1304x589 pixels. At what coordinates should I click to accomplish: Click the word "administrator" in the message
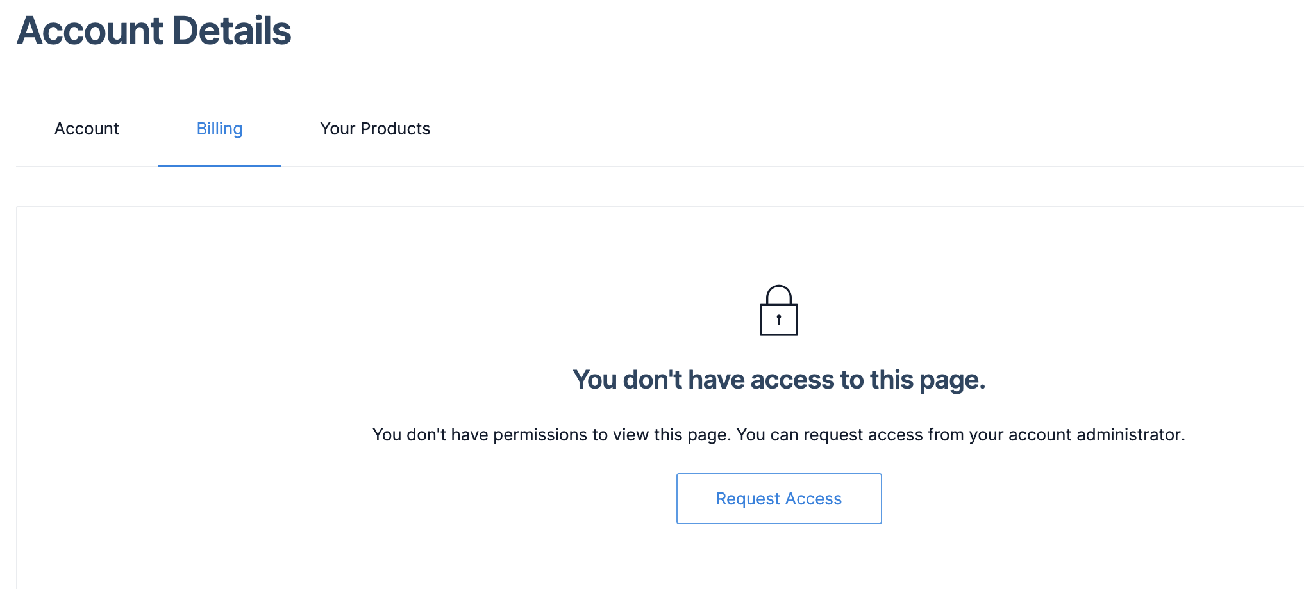pos(1130,435)
